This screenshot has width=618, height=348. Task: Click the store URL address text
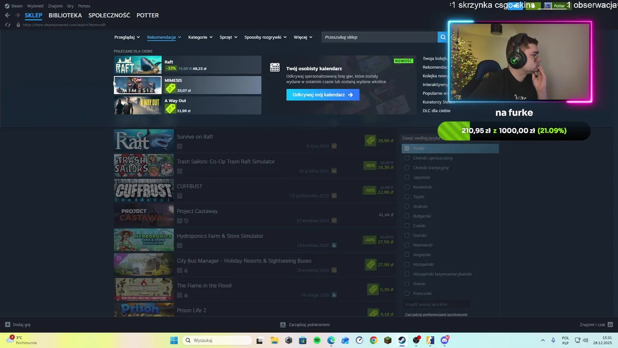64,25
